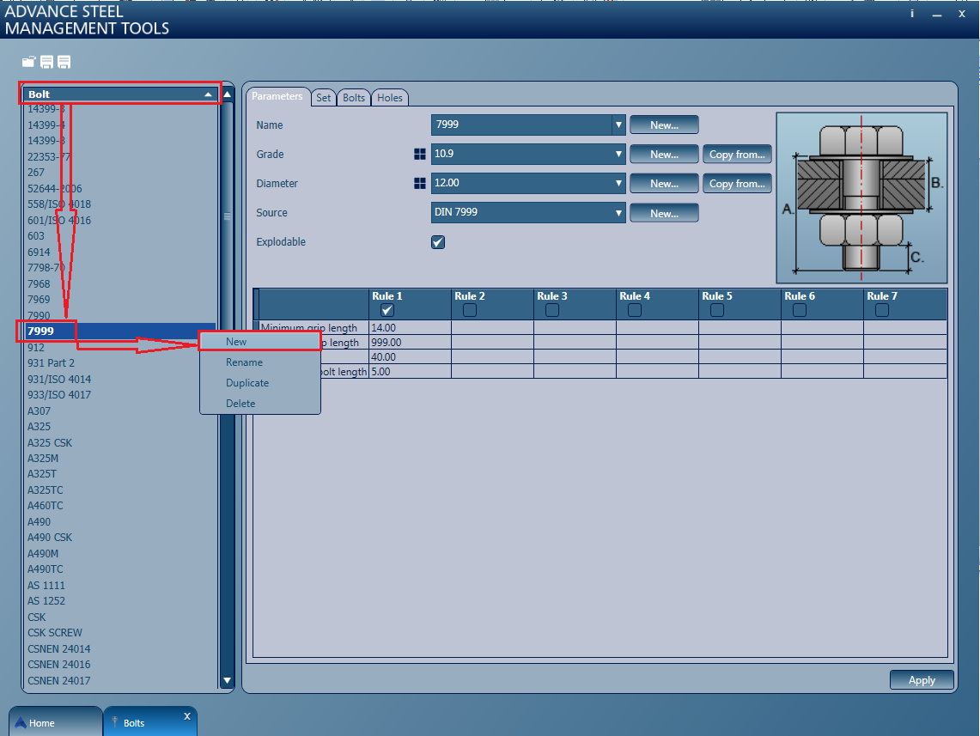Click New... button next to Diameter
Image resolution: width=980 pixels, height=736 pixels.
pyautogui.click(x=664, y=184)
